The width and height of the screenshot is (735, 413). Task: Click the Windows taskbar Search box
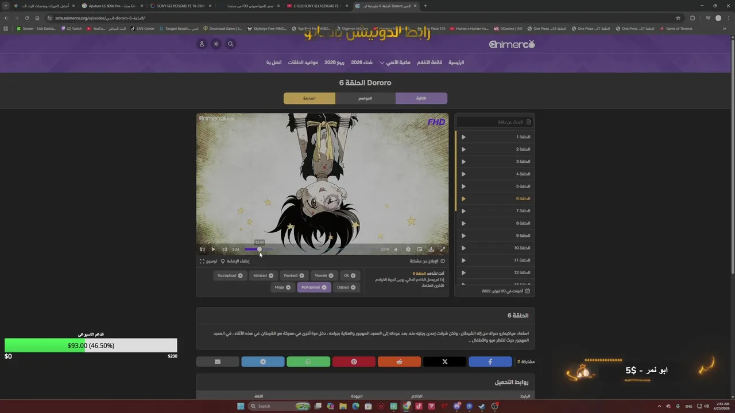[x=280, y=406]
